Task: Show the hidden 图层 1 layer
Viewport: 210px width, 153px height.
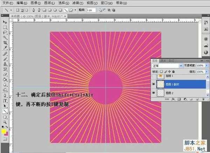Action: tap(154, 76)
